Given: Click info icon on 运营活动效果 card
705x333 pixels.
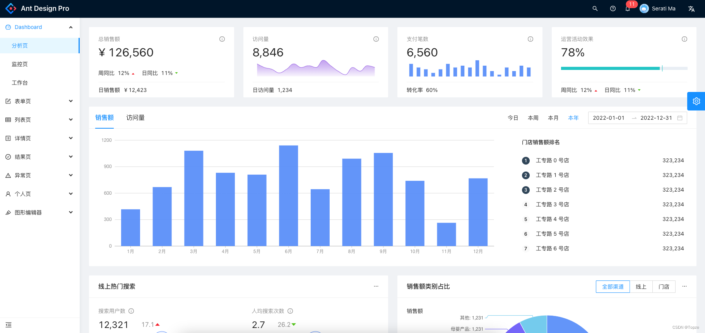Looking at the screenshot, I should coord(684,39).
